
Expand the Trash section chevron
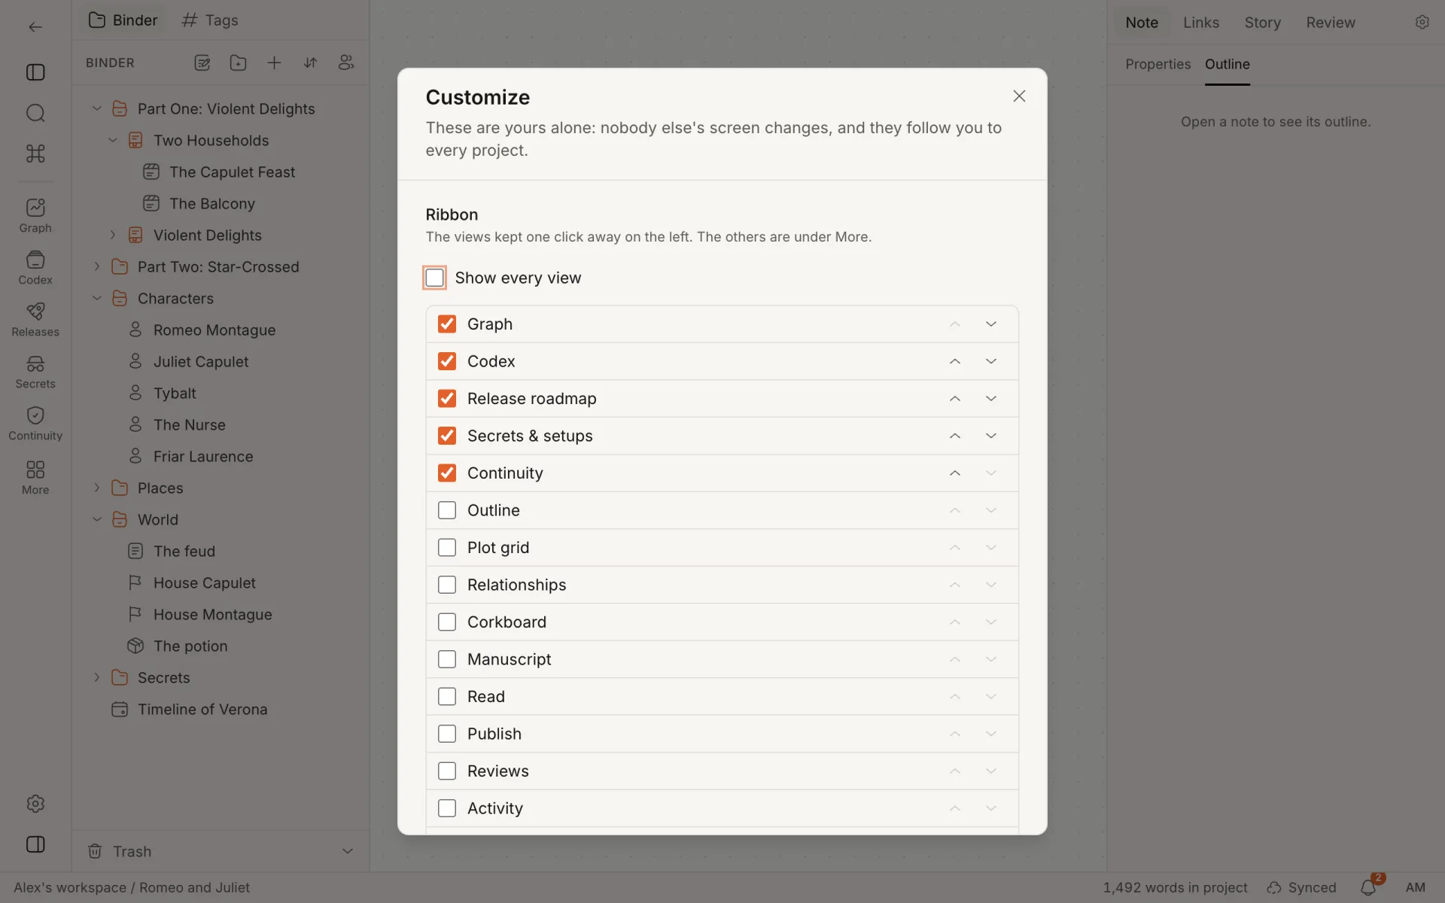click(x=348, y=851)
